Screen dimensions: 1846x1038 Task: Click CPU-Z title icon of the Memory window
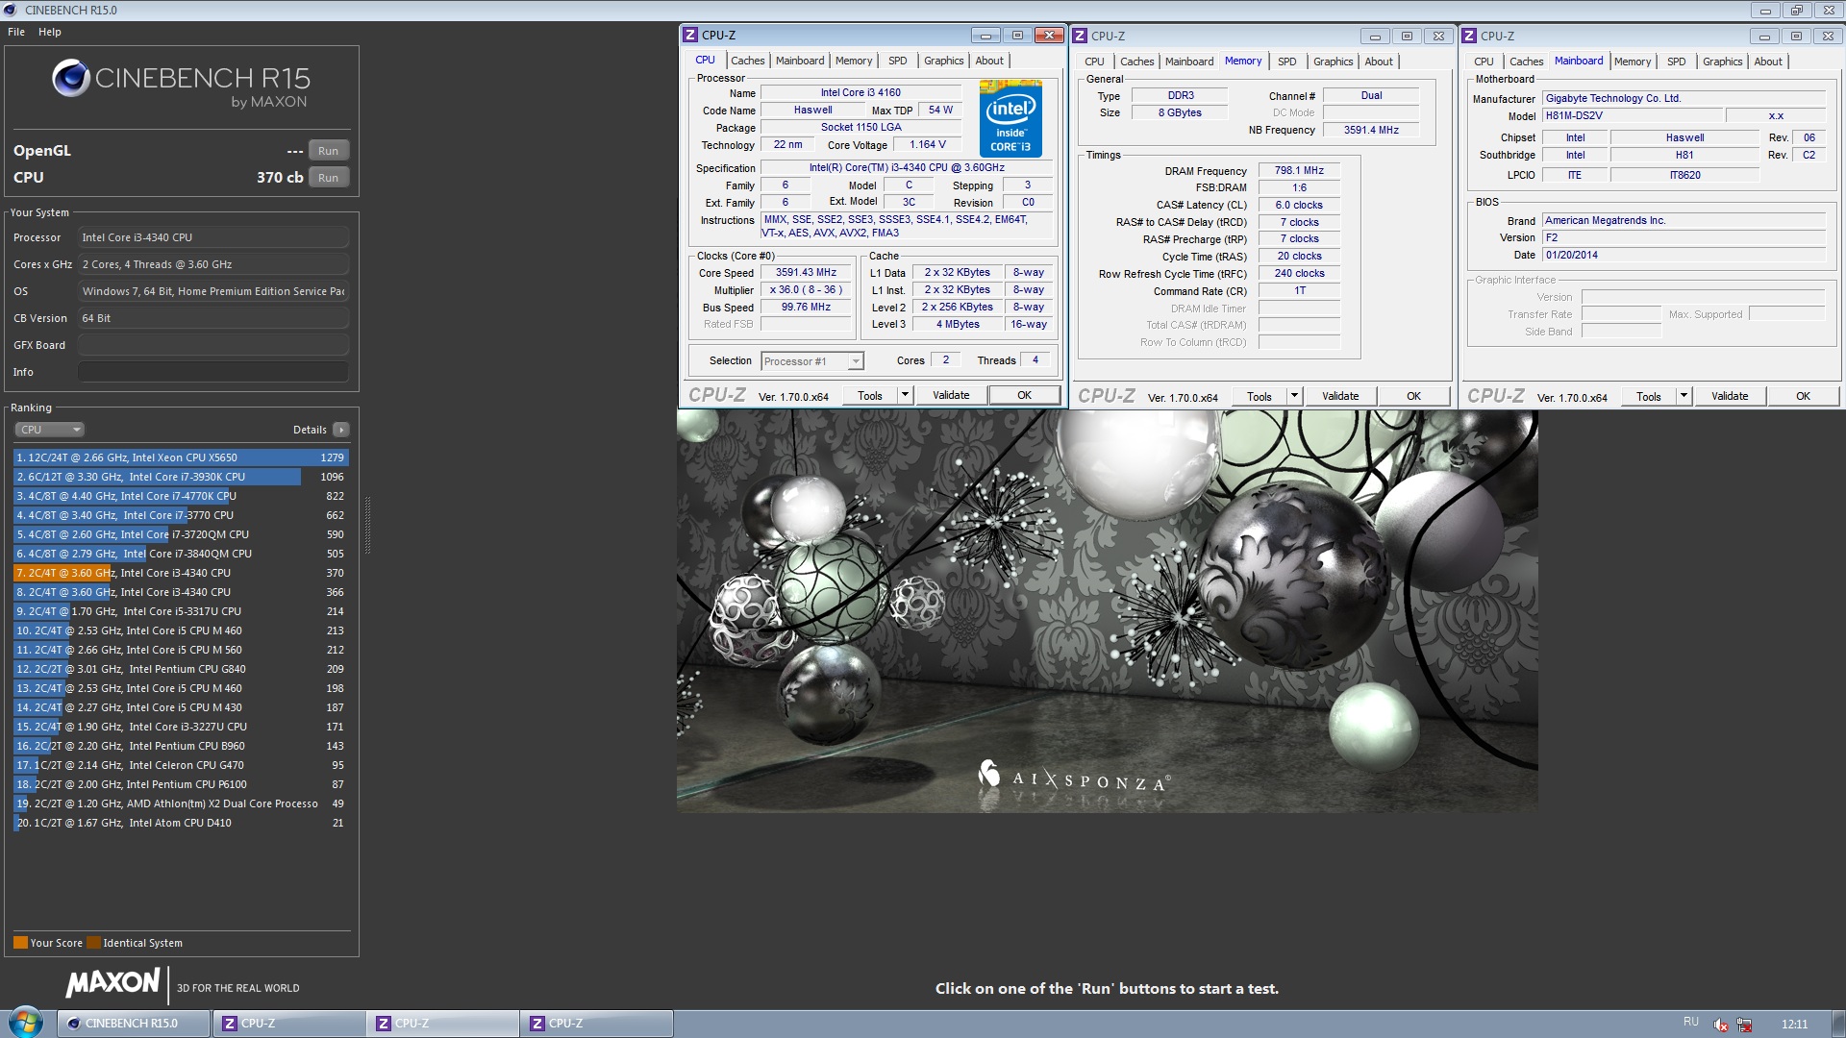pyautogui.click(x=1080, y=36)
